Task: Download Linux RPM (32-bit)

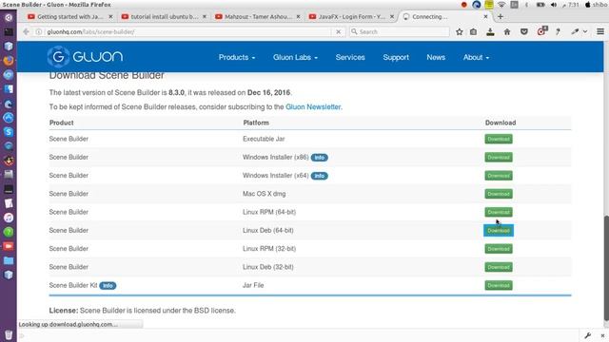Action: pyautogui.click(x=499, y=249)
